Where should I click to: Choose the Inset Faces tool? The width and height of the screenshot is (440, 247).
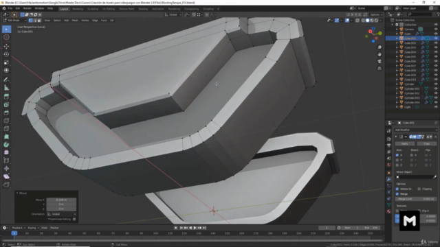point(6,105)
